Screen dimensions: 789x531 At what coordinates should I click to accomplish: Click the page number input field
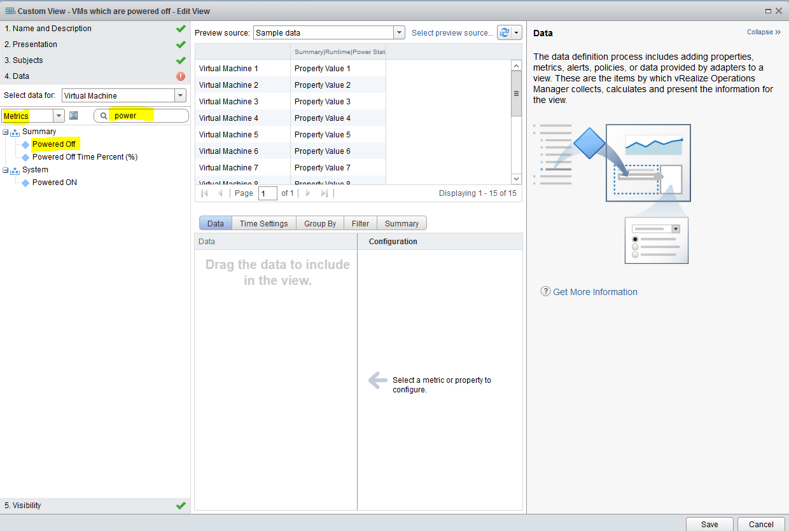point(268,193)
